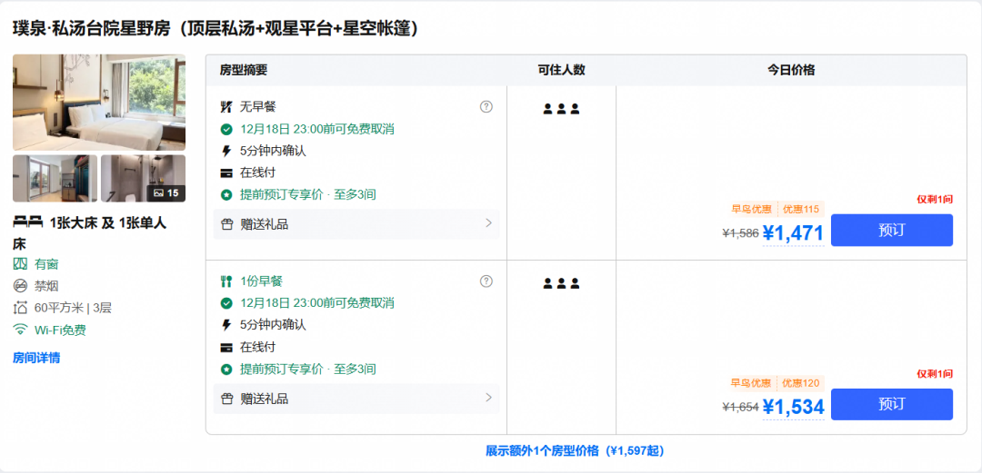Click star badge in the 1份早餐 rate

pos(226,370)
